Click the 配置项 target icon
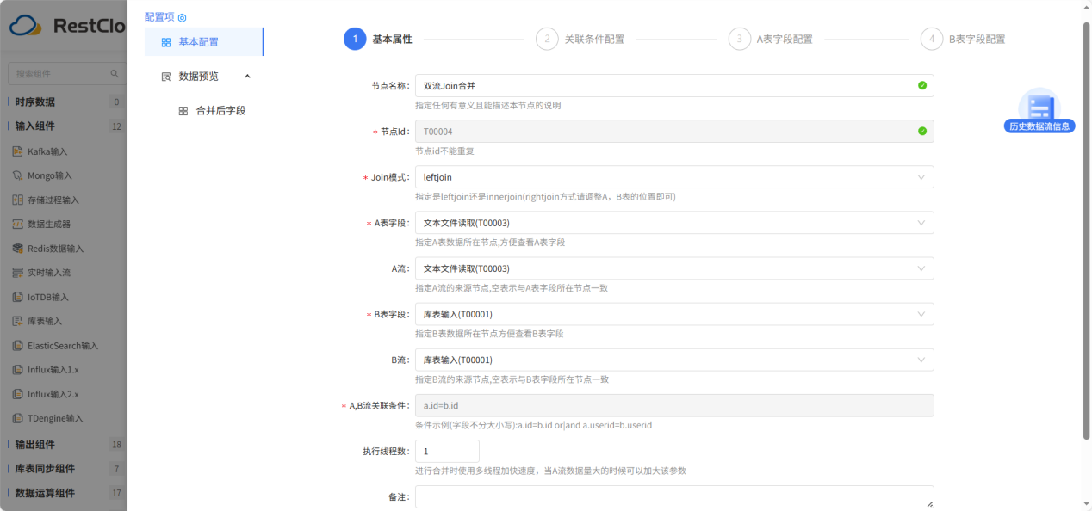1092x511 pixels. (x=182, y=17)
